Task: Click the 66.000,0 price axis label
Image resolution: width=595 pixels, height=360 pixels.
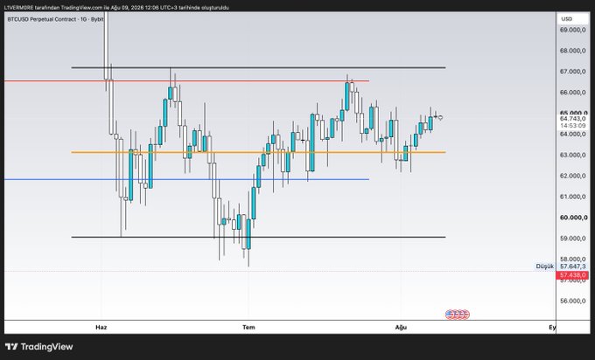Action: point(572,92)
